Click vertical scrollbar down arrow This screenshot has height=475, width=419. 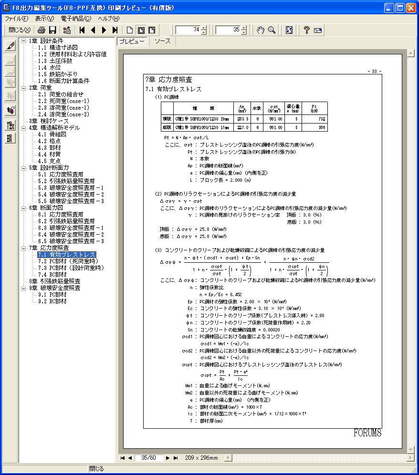point(411,450)
